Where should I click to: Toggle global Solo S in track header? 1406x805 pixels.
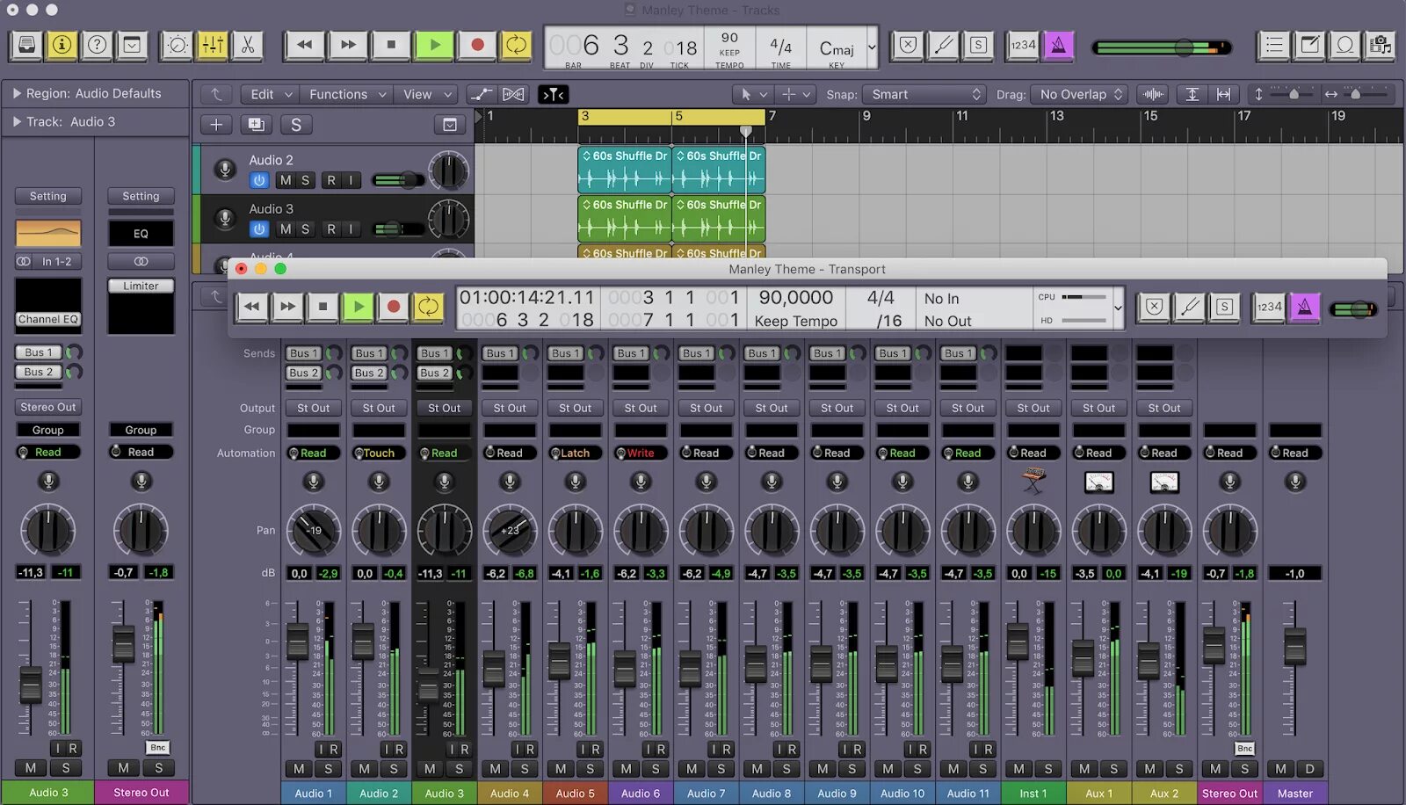(296, 125)
